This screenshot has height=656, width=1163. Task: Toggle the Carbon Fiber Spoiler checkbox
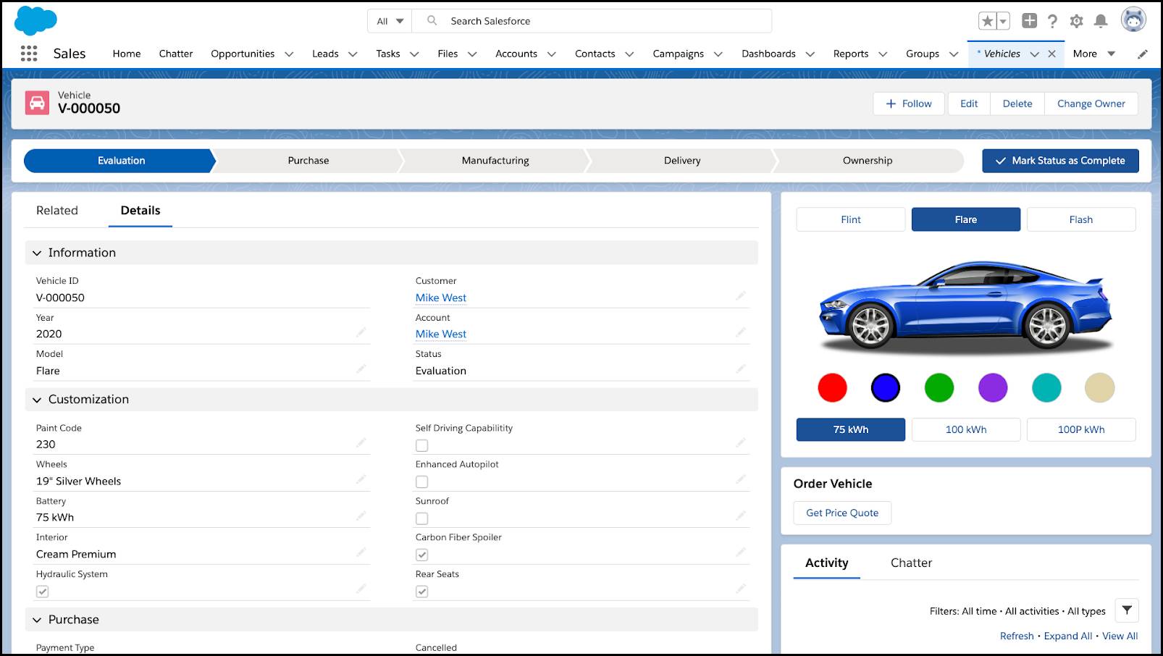(422, 555)
